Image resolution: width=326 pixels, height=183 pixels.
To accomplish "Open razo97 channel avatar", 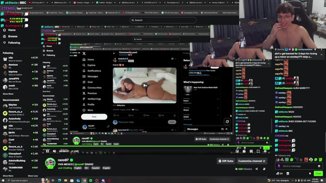I will pyautogui.click(x=50, y=163).
